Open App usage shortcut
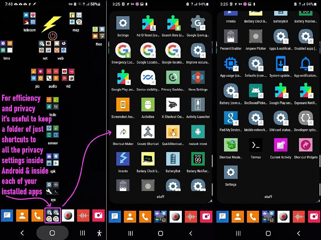Viewport: 321px width, 240px height. (231, 64)
